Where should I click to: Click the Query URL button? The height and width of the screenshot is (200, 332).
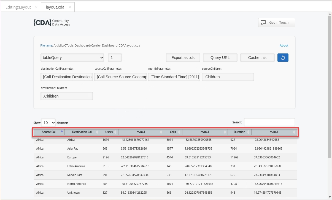tap(220, 58)
